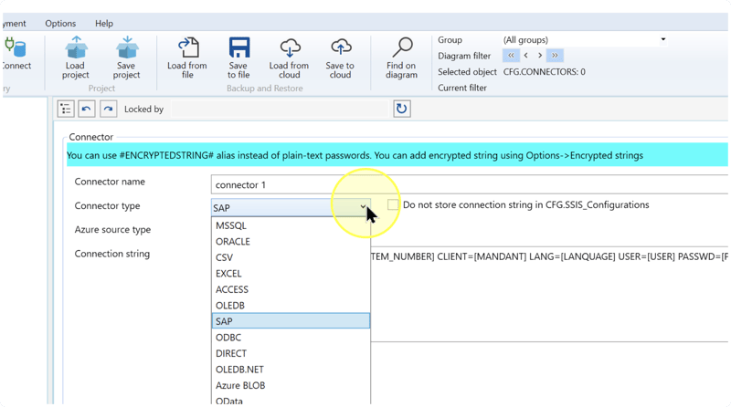Select Load from cloud
Screen dimensions: 731x407
pos(289,57)
